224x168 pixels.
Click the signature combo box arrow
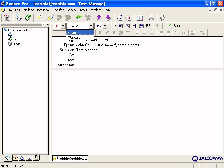91,26
